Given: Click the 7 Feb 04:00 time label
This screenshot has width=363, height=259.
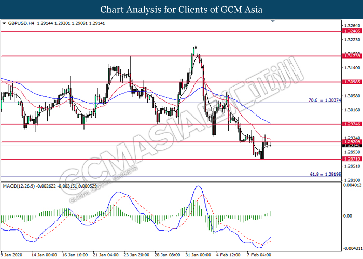Looking at the screenshot, I should [259, 255].
